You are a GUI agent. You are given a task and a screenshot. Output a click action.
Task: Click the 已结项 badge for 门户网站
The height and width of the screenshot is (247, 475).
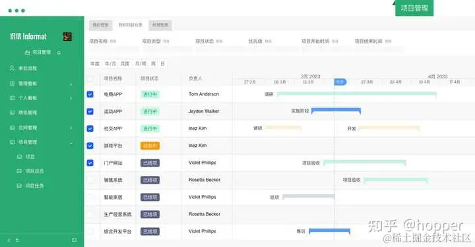(150, 163)
